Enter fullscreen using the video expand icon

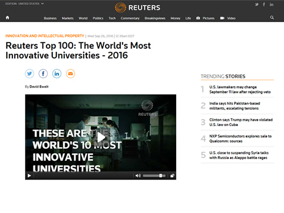point(172,176)
